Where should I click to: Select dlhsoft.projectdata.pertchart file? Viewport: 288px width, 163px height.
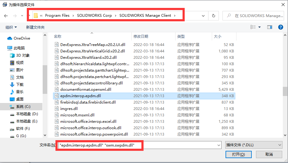[144, 77]
